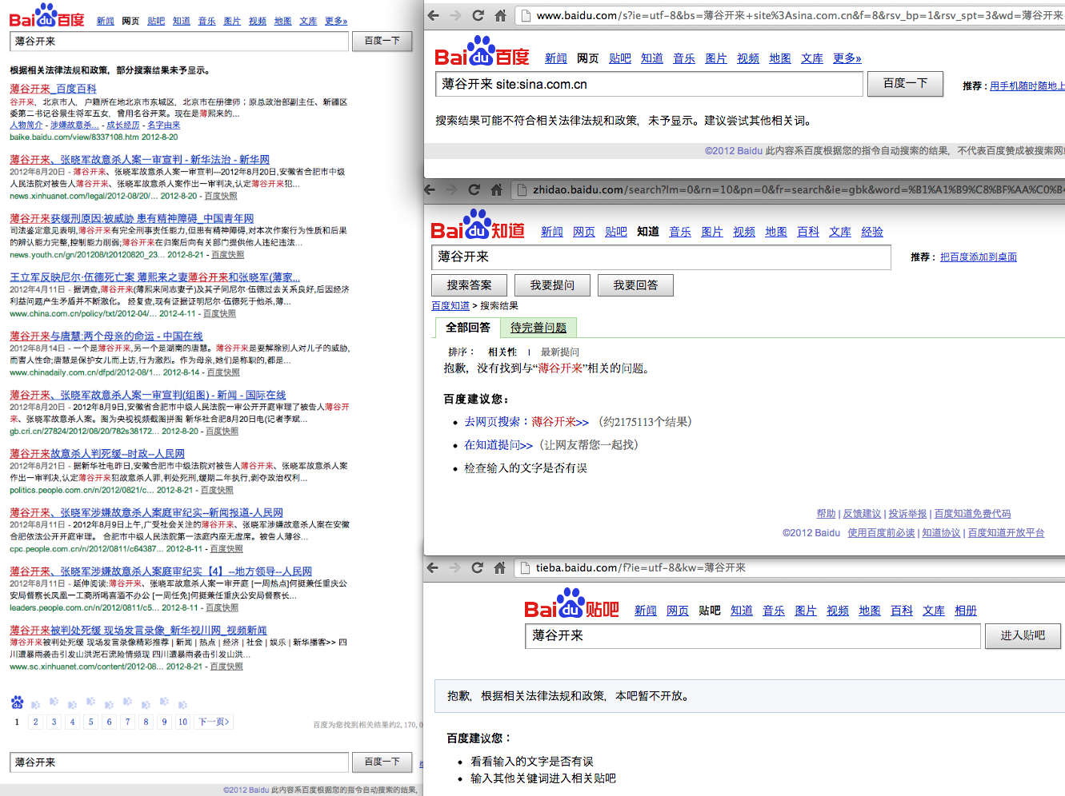Screen dimensions: 1065x796
Task: Click the blue paw icon above page 1
Action: 17,702
